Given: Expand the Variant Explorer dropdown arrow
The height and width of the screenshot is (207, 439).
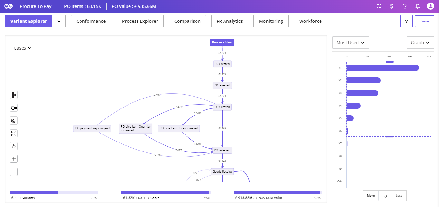Looking at the screenshot, I should [59, 21].
